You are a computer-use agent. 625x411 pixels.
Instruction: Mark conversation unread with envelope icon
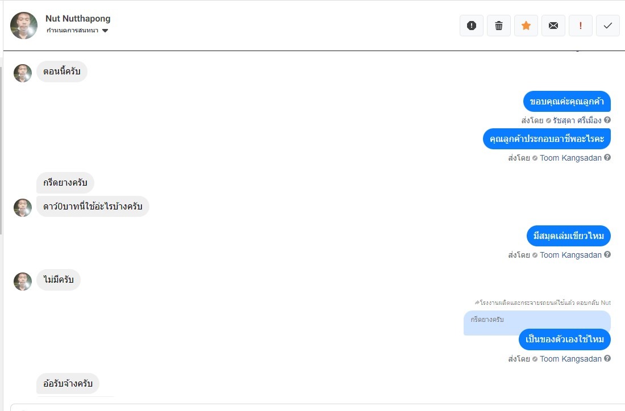pyautogui.click(x=553, y=26)
